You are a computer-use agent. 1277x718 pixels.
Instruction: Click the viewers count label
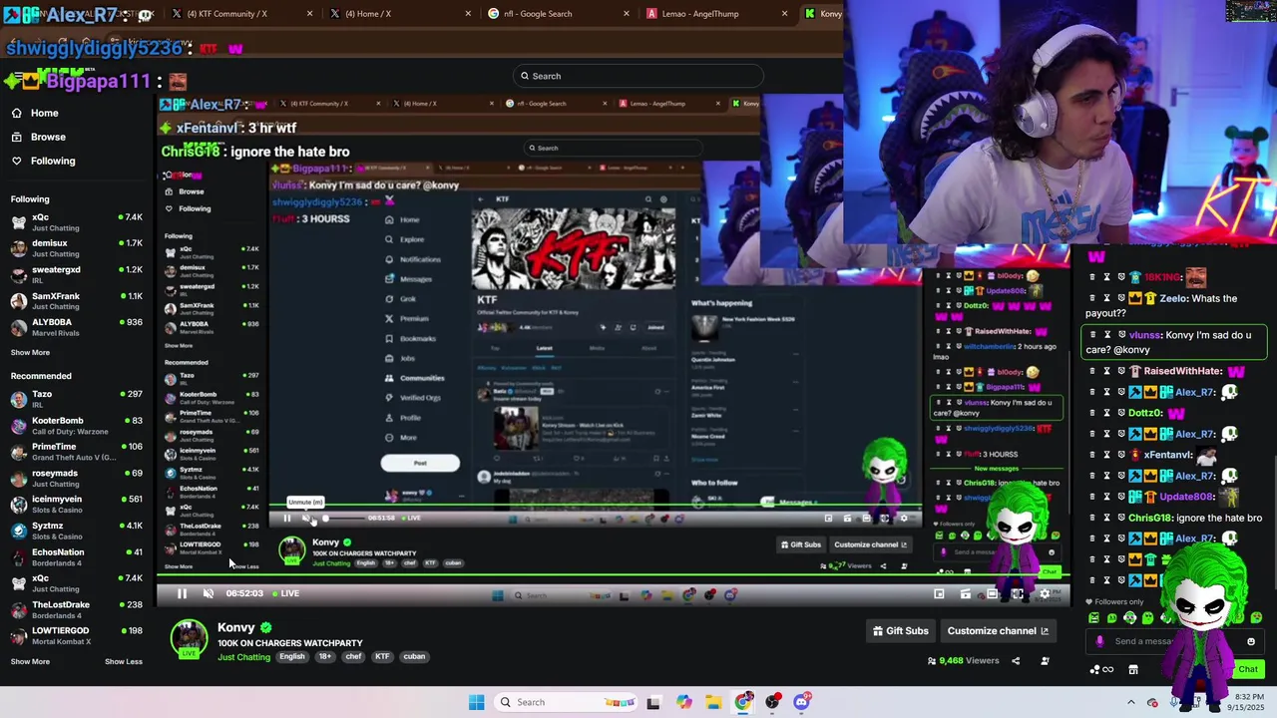[963, 660]
